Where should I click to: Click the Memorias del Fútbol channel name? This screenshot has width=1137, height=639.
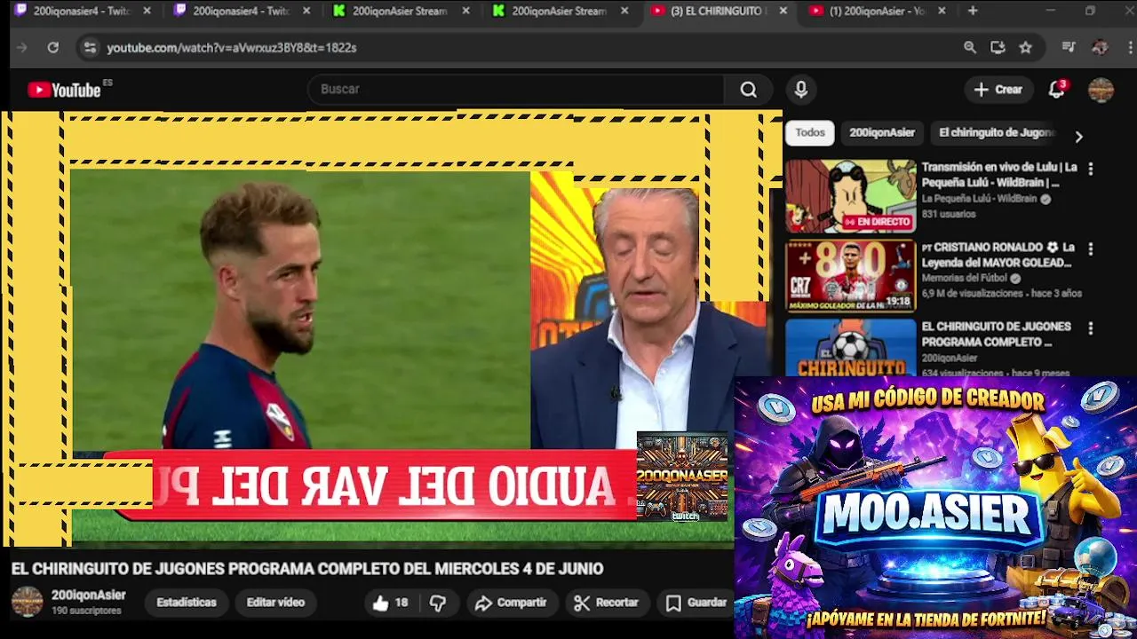[964, 279]
